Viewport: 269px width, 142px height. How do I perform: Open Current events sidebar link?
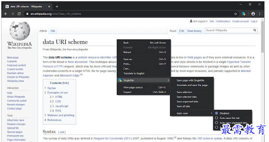pyautogui.click(x=15, y=69)
